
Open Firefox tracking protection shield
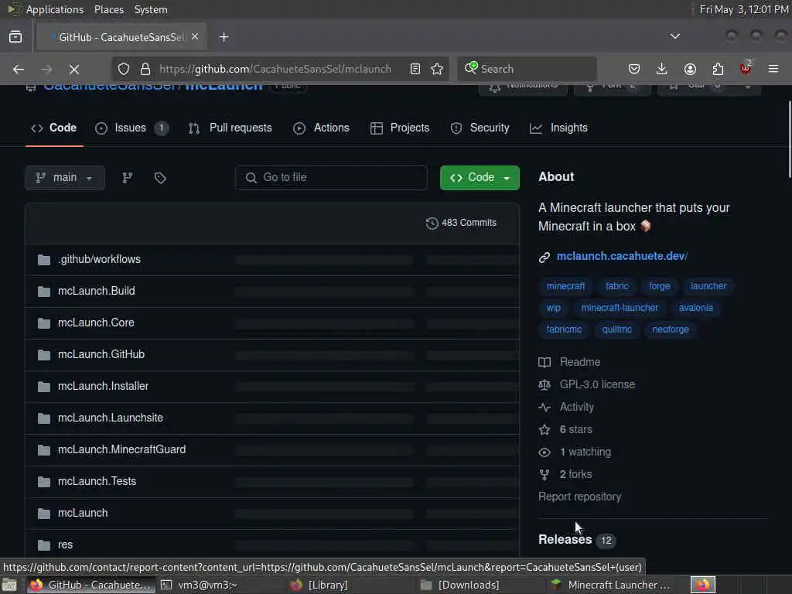click(124, 69)
